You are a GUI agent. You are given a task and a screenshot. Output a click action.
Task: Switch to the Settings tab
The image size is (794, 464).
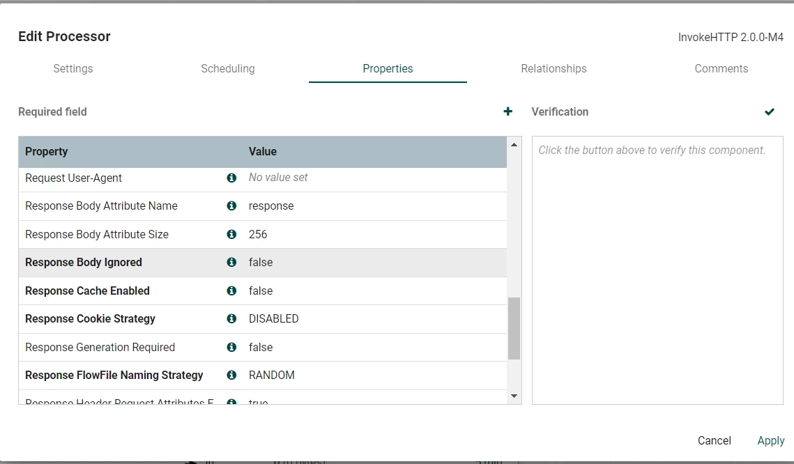pyautogui.click(x=73, y=69)
